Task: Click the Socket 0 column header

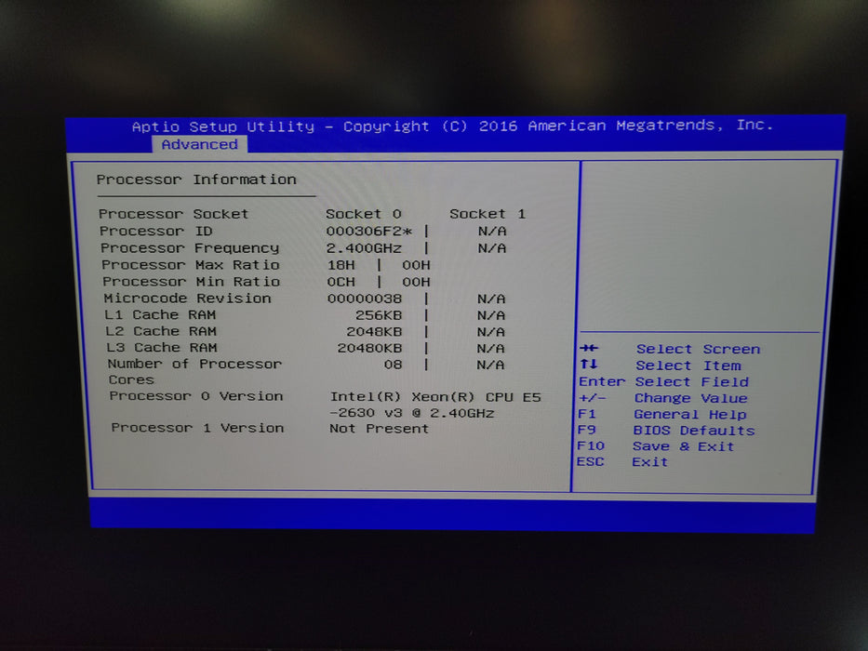Action: tap(364, 214)
